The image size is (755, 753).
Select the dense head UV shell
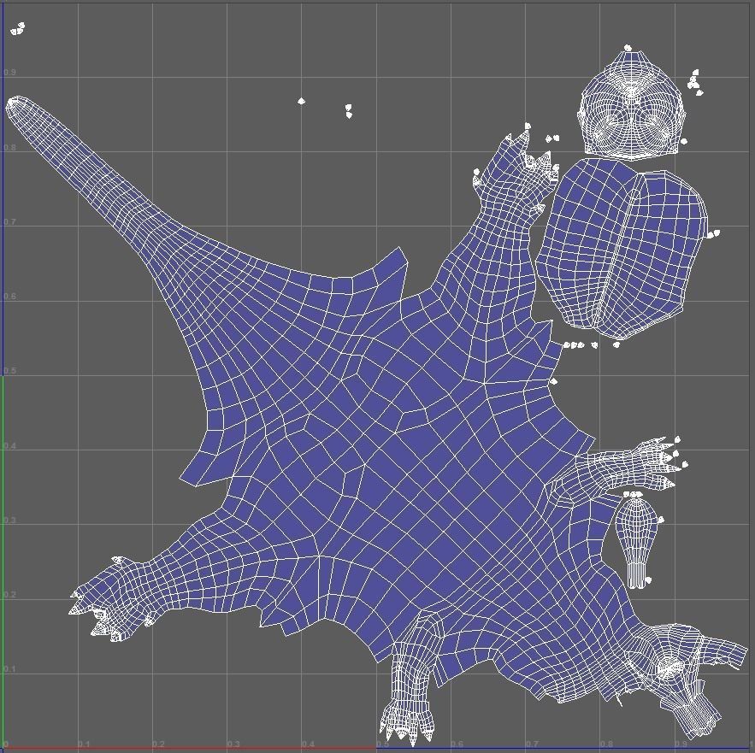tap(631, 104)
